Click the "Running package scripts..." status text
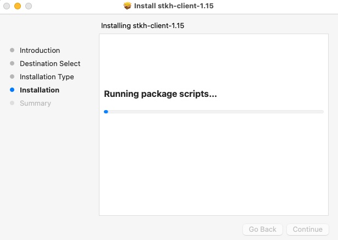The image size is (338, 240). click(x=160, y=94)
